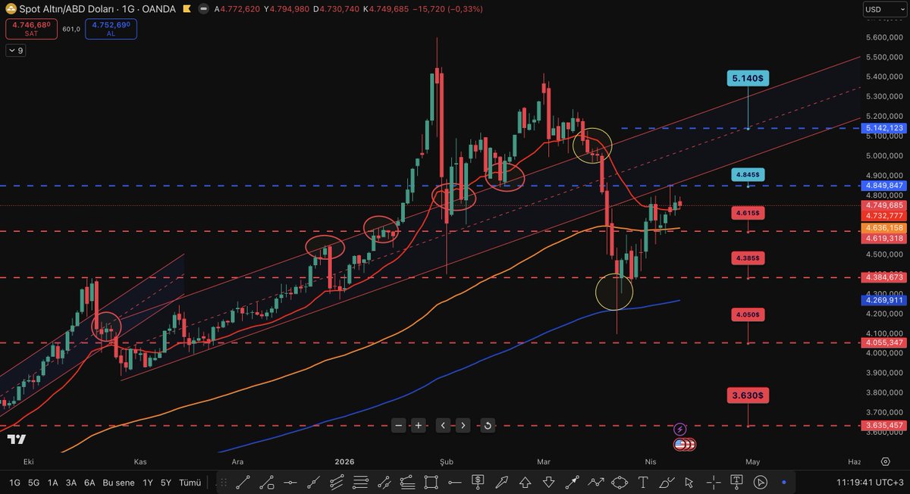
Task: Click the SAT sell button 4.746,68
Action: click(31, 30)
